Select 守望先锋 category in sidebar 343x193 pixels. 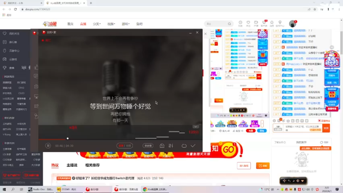[x=21, y=104]
